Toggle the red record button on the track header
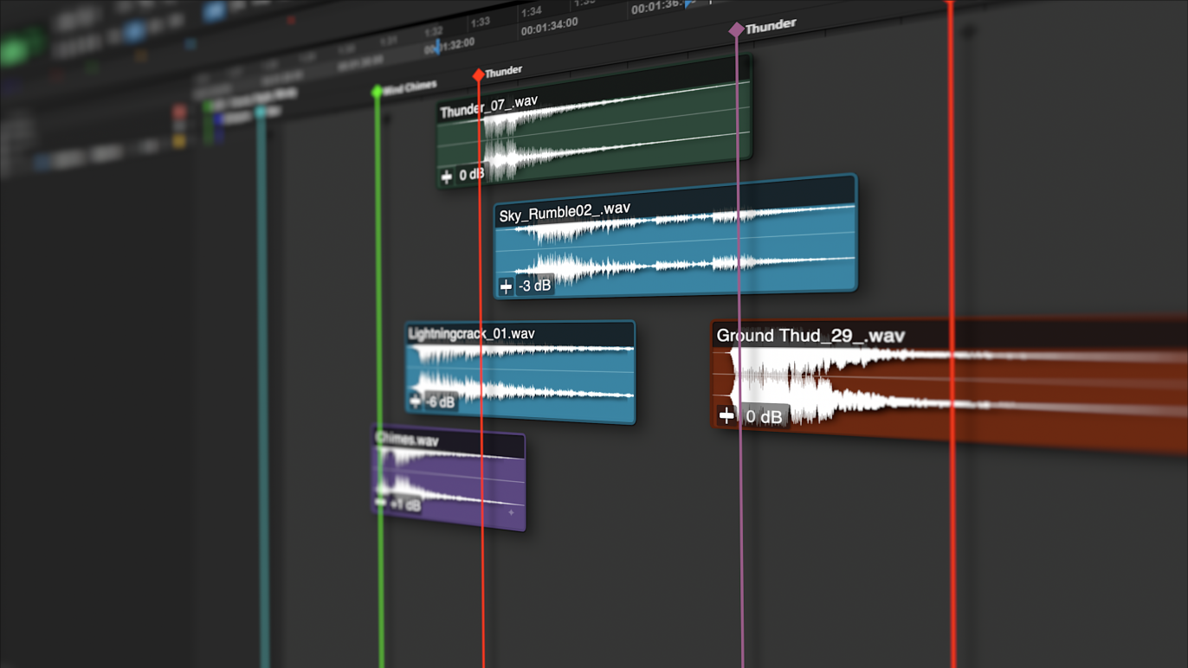This screenshot has width=1188, height=668. [x=179, y=112]
